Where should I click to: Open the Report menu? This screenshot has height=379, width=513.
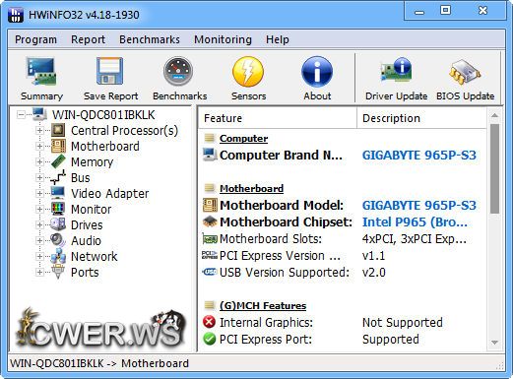click(x=88, y=39)
